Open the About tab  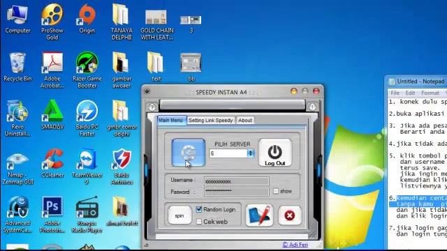[x=245, y=121]
